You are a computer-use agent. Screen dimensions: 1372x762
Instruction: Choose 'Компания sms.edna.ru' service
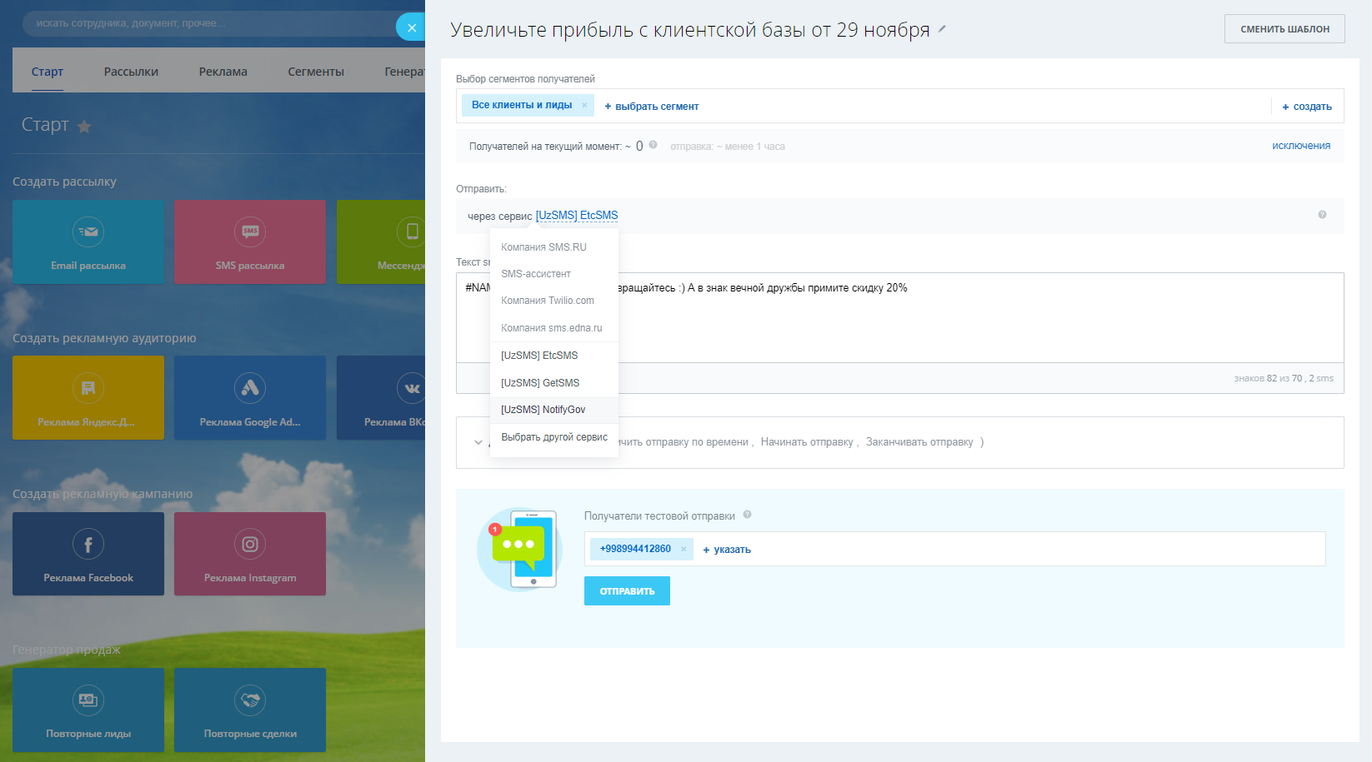pos(554,328)
